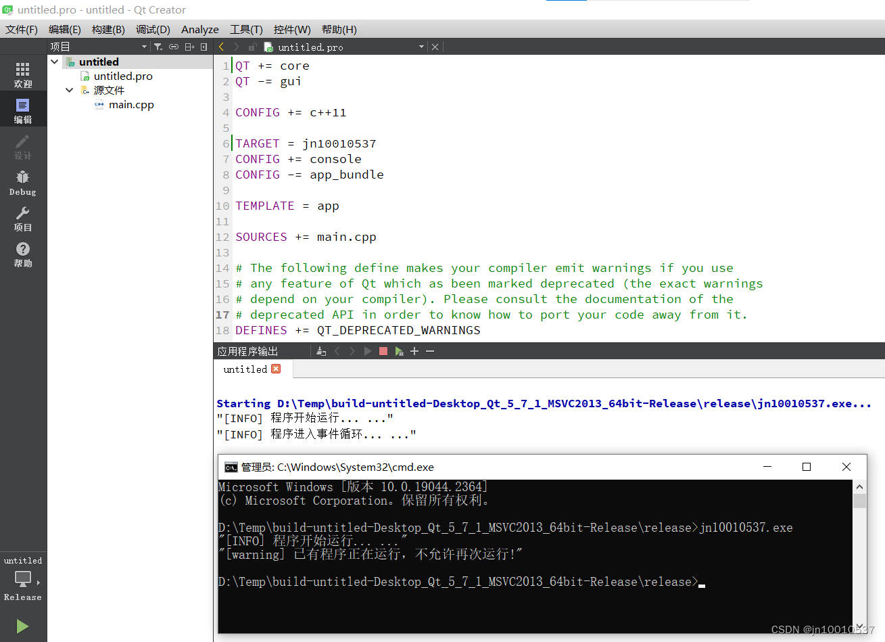Minimize the cmd.exe window
This screenshot has width=885, height=642.
pyautogui.click(x=767, y=467)
